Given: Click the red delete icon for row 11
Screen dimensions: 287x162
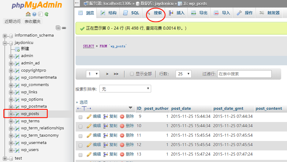Looking at the screenshot, I should pos(122,135).
